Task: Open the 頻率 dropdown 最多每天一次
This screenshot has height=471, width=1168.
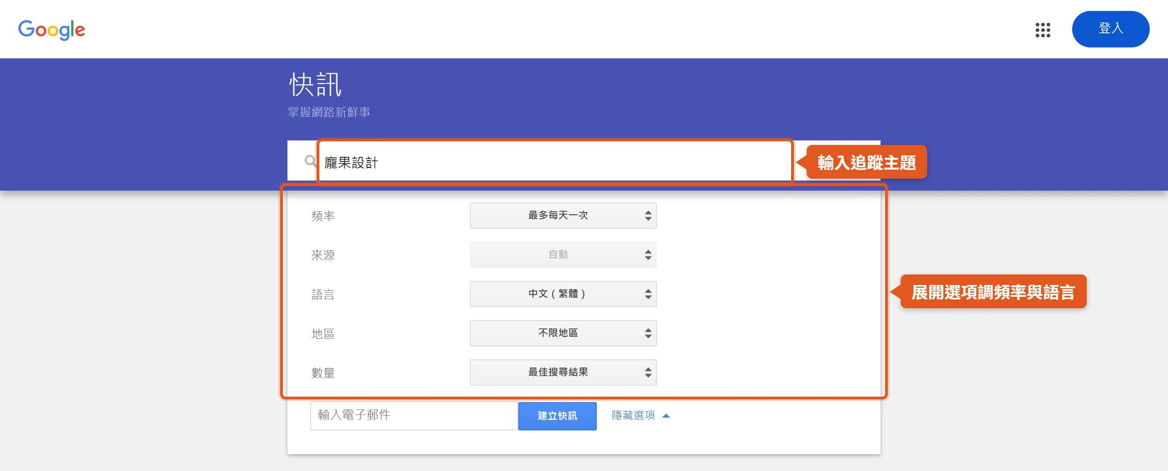Action: 563,216
